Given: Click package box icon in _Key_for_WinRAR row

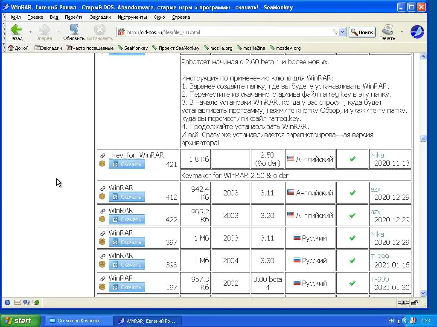Looking at the screenshot, I should [102, 164].
